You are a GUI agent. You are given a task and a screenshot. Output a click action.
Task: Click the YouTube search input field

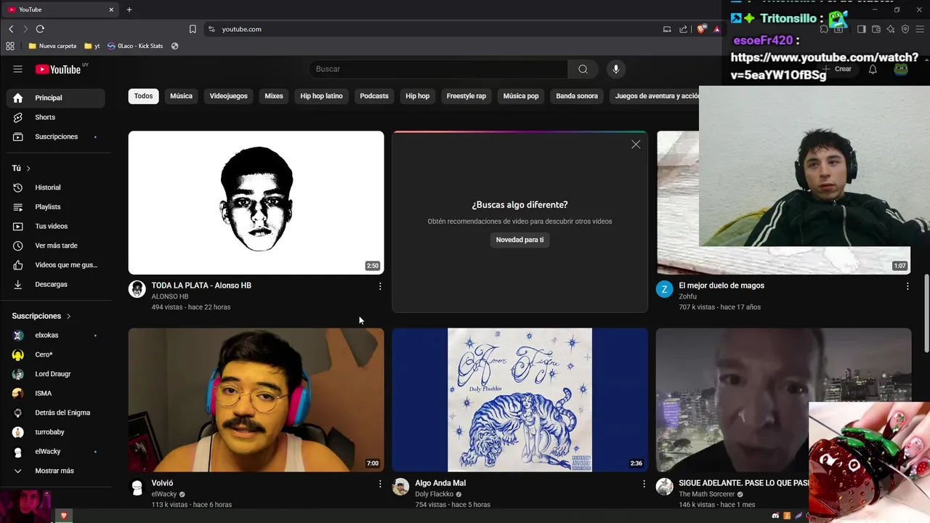coord(438,69)
